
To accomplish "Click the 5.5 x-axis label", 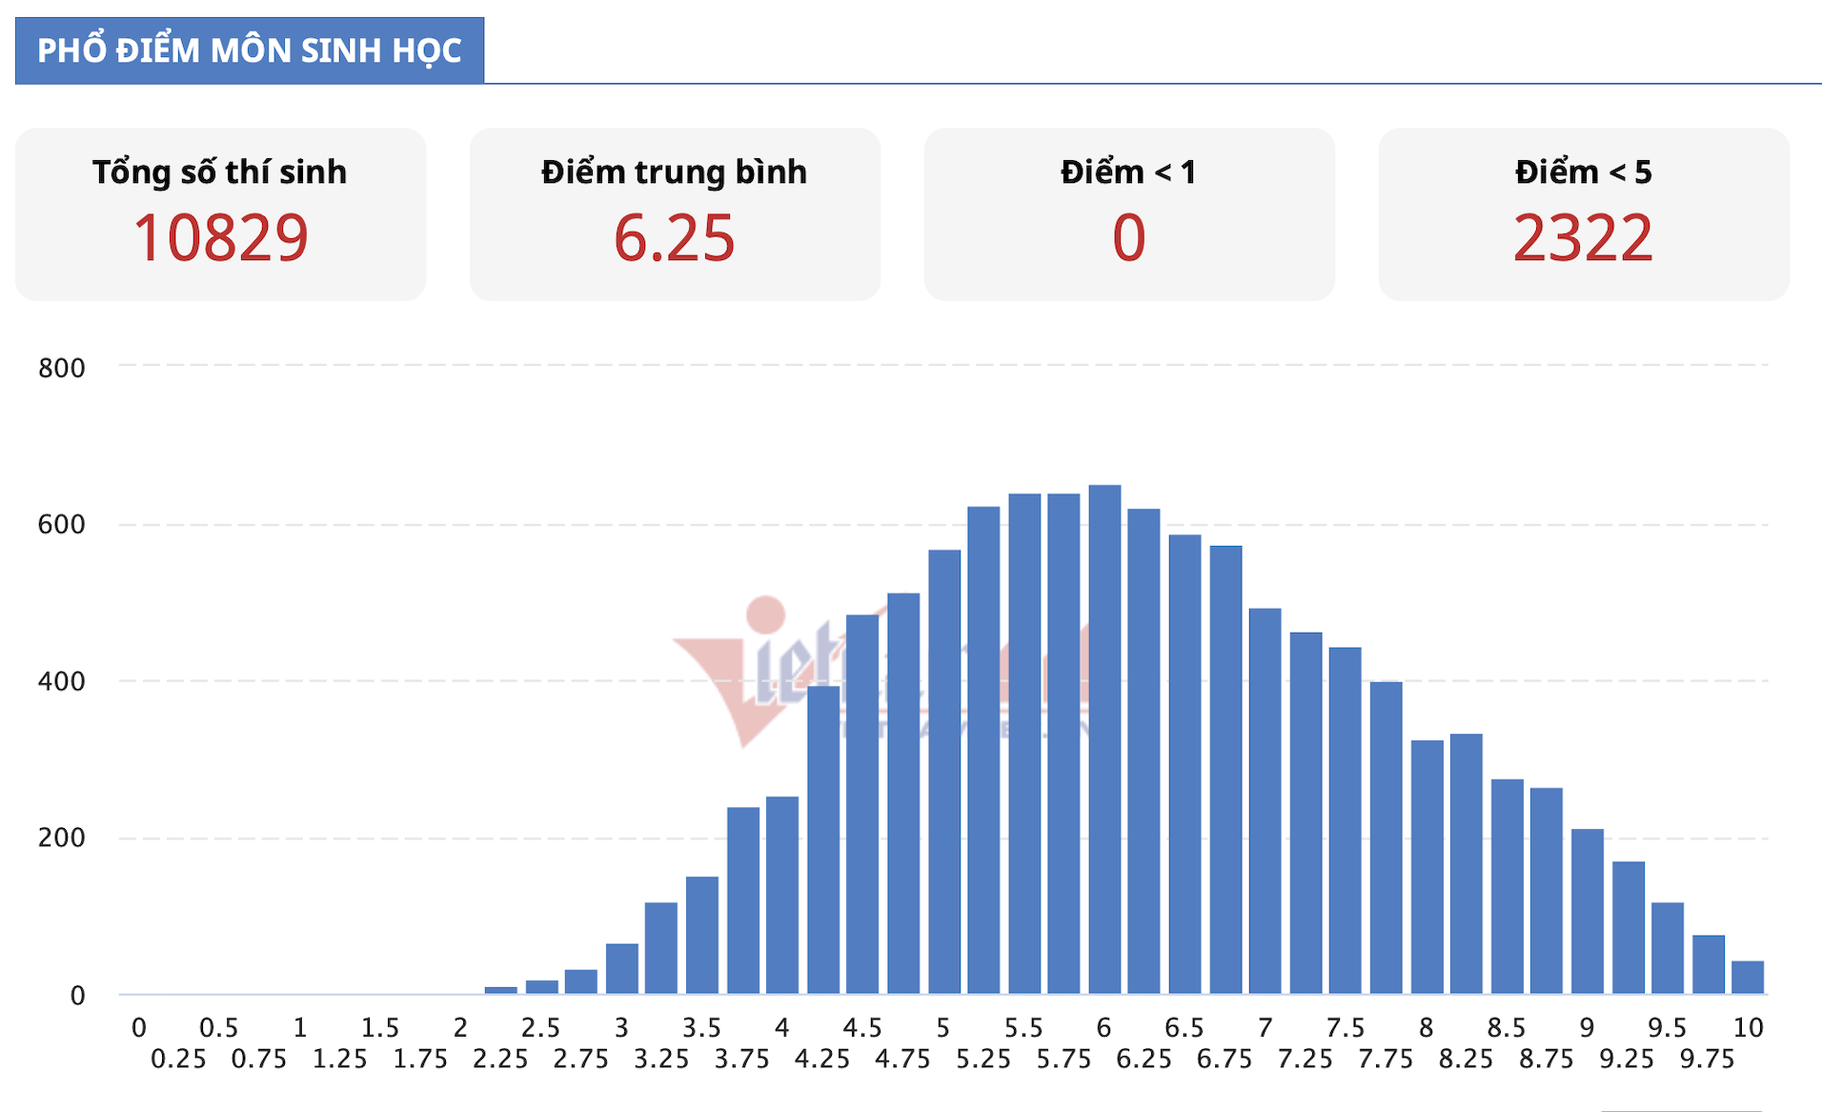I will 1023,1028.
